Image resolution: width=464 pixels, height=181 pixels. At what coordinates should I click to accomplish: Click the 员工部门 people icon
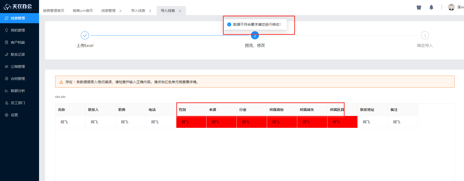[7, 103]
